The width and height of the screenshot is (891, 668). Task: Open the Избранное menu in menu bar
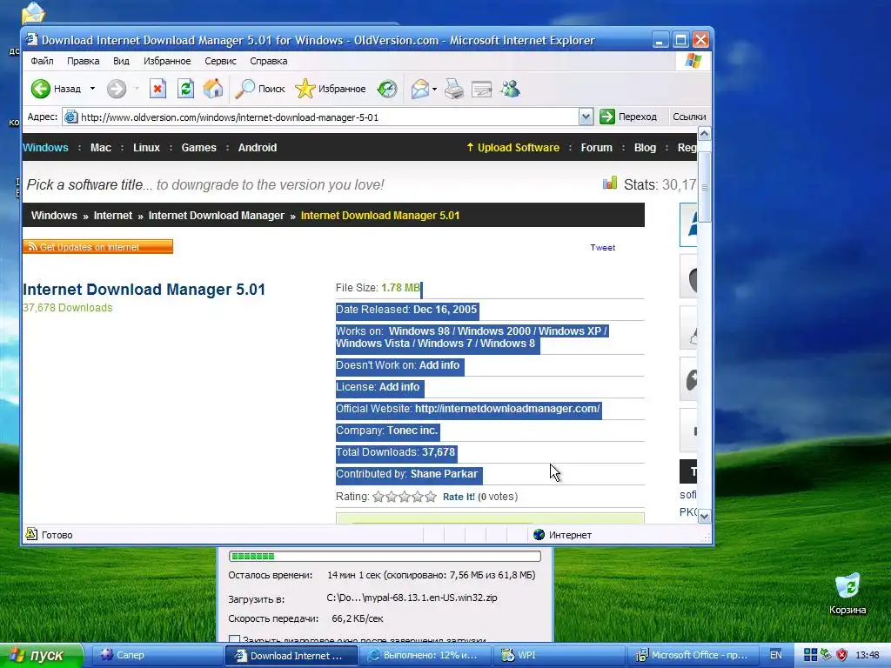[167, 61]
